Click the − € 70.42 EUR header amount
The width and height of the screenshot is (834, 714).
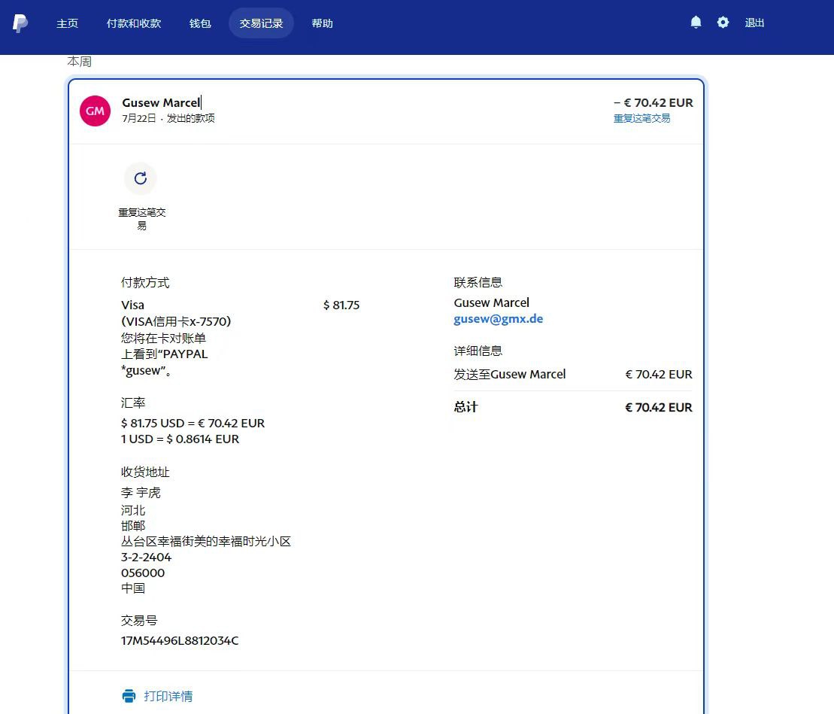[653, 103]
